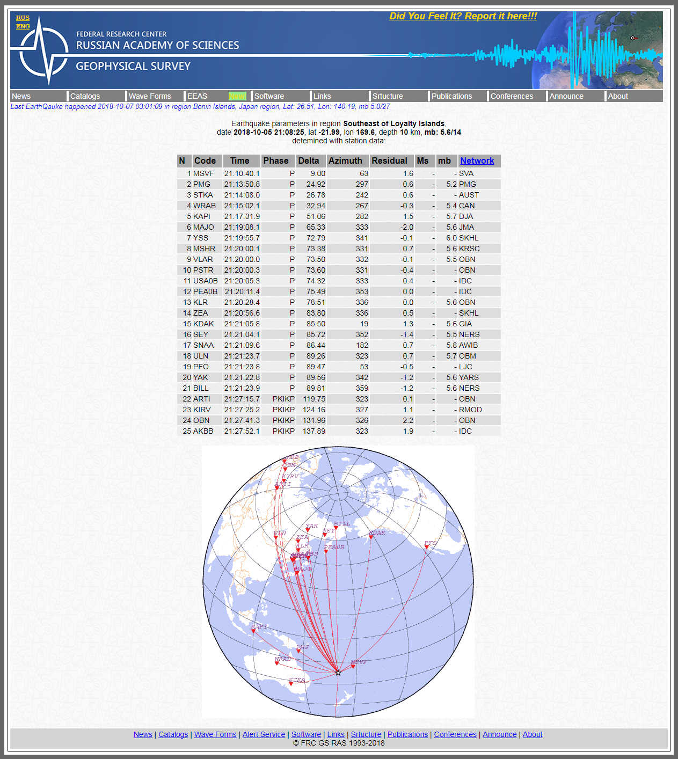Open the top About menu item
Viewport: 678px width, 759px height.
[618, 96]
